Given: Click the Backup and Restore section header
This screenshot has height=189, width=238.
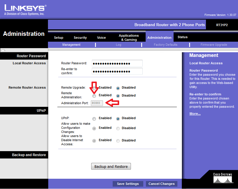Looking at the screenshot, I should pyautogui.click(x=29, y=155).
